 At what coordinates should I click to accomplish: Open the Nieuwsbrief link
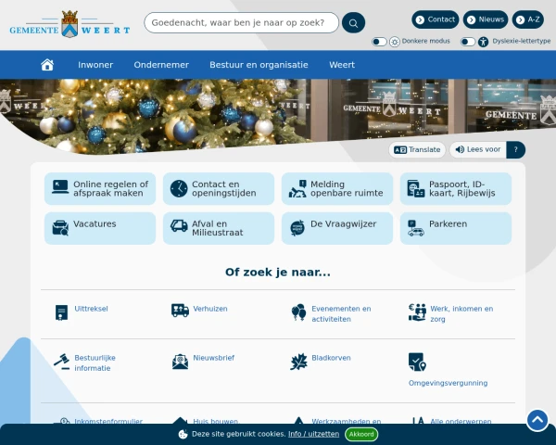click(x=213, y=358)
